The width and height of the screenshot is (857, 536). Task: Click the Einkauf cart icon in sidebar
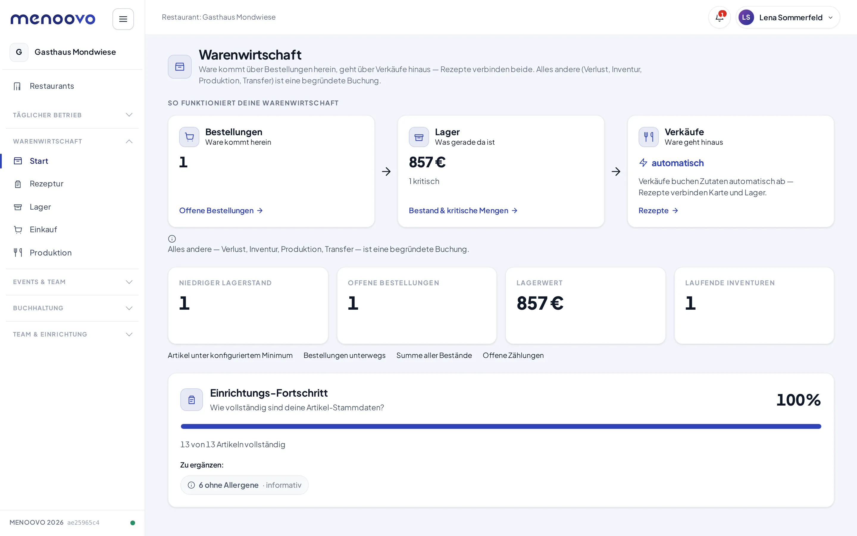pos(18,230)
